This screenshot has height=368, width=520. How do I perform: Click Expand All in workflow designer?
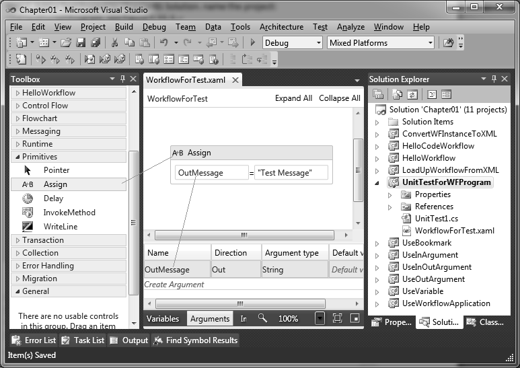tap(293, 98)
